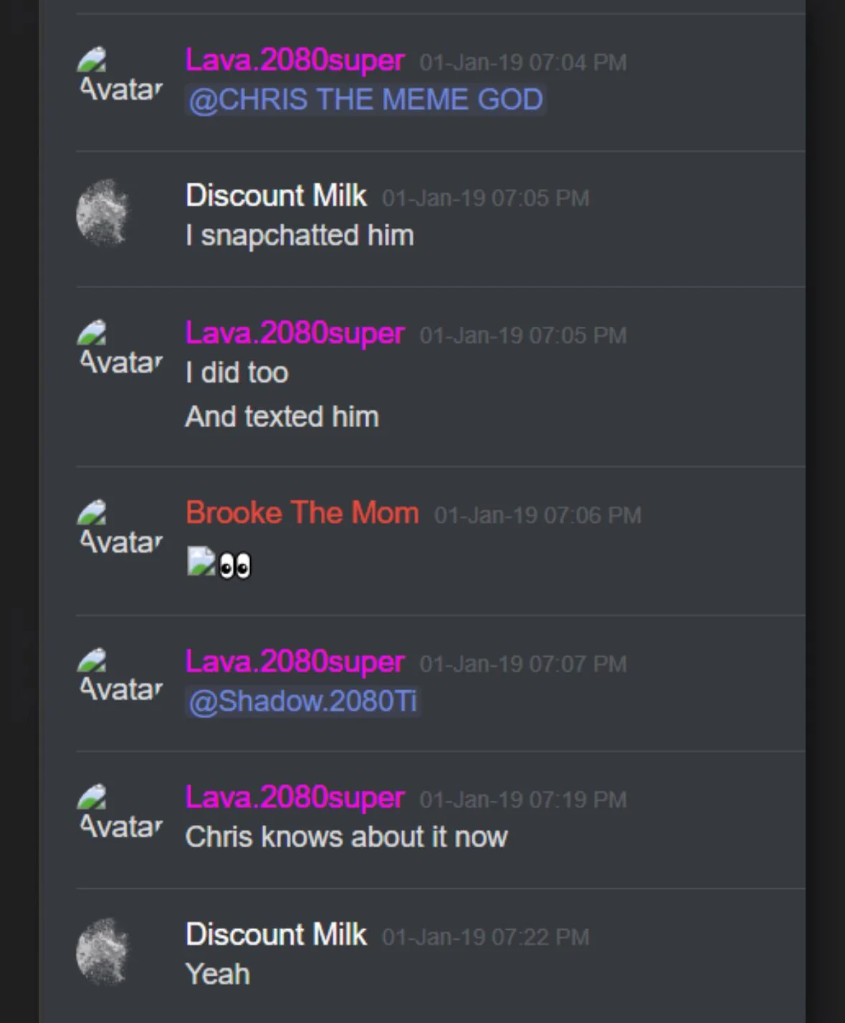The height and width of the screenshot is (1023, 845).
Task: Click the Lava.2080super username at 07:07 PM
Action: pyautogui.click(x=295, y=662)
